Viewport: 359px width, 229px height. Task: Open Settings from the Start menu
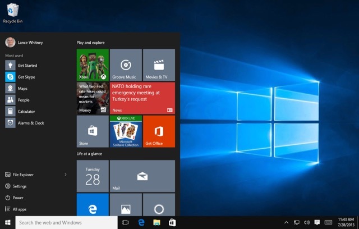pyautogui.click(x=19, y=186)
